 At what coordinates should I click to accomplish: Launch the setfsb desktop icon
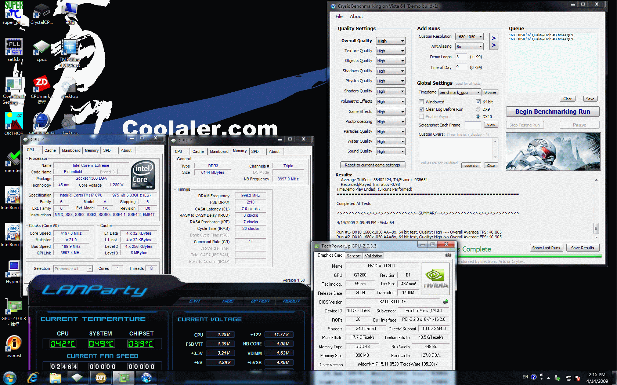coord(14,49)
